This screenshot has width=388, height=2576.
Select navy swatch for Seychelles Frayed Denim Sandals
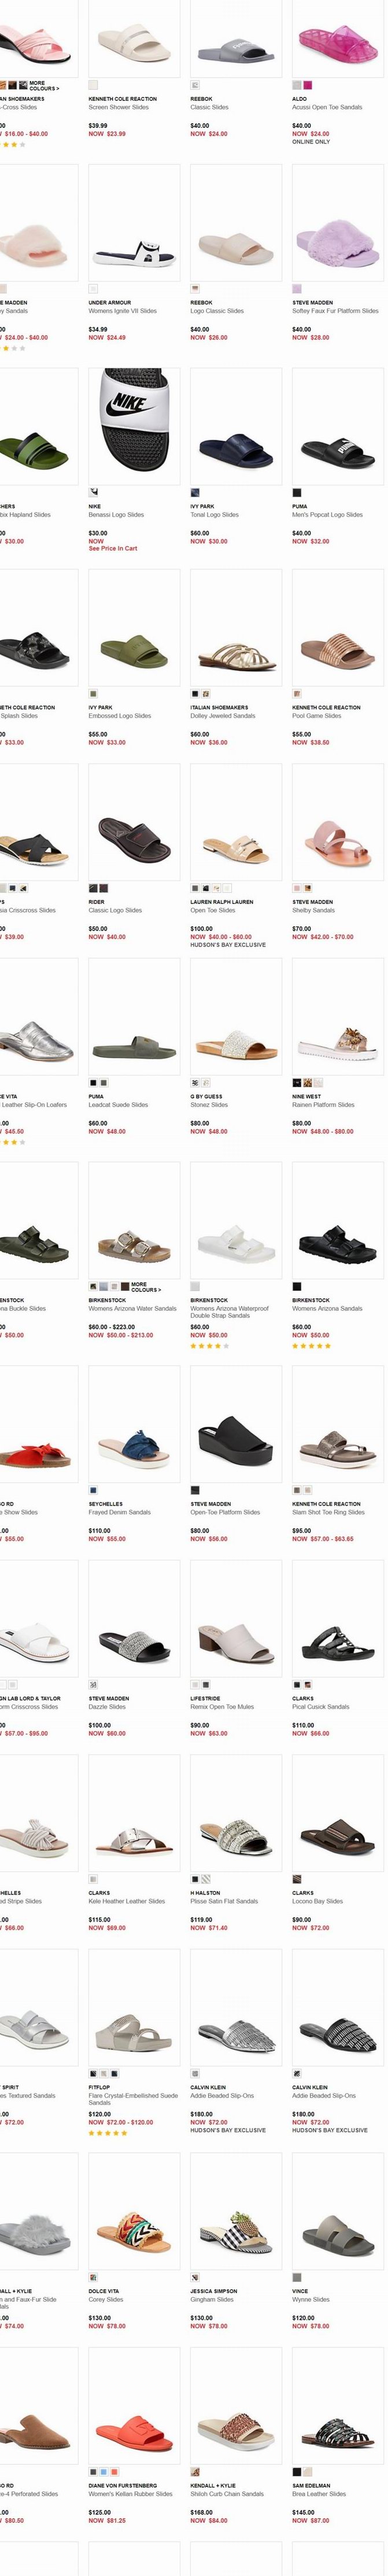[x=93, y=1490]
